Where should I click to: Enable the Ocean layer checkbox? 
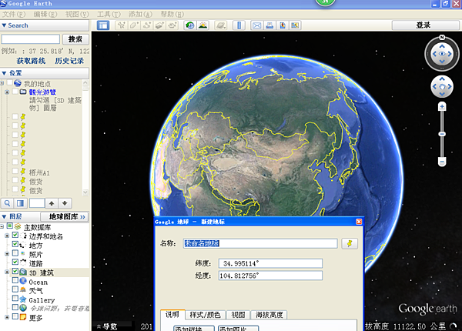15,280
